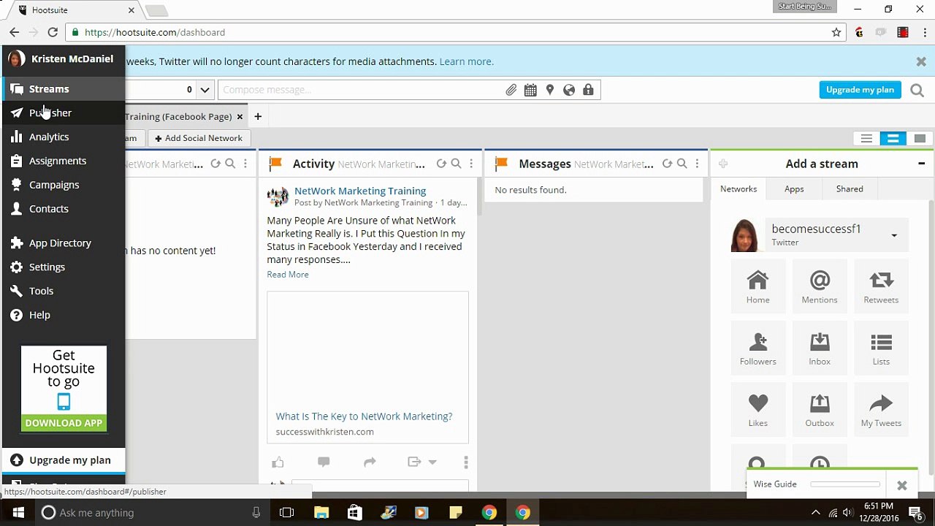Open the search magnifier in top bar
The image size is (935, 526).
pos(917,91)
